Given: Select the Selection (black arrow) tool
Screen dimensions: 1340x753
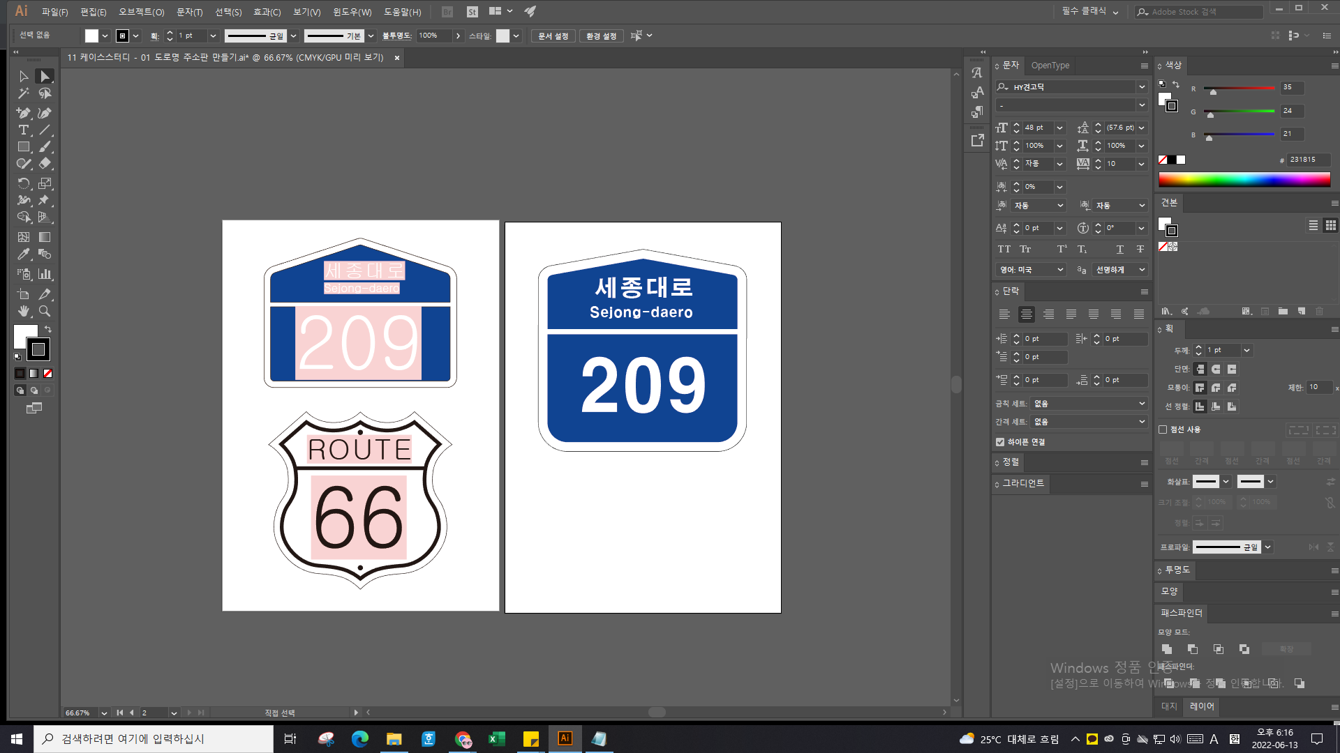Looking at the screenshot, I should (24, 76).
